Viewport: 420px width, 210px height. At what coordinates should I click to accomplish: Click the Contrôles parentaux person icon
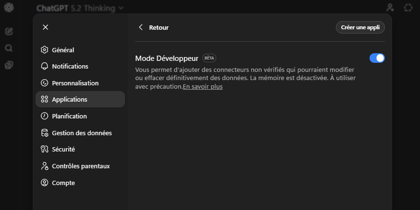tap(45, 166)
